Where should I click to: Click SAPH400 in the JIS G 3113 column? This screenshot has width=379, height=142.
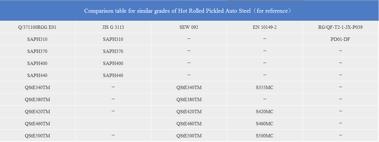point(113,63)
